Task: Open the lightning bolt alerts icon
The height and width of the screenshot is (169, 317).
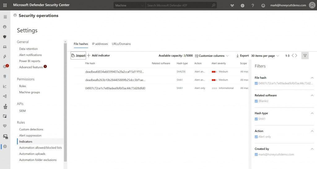Action: coord(5,57)
